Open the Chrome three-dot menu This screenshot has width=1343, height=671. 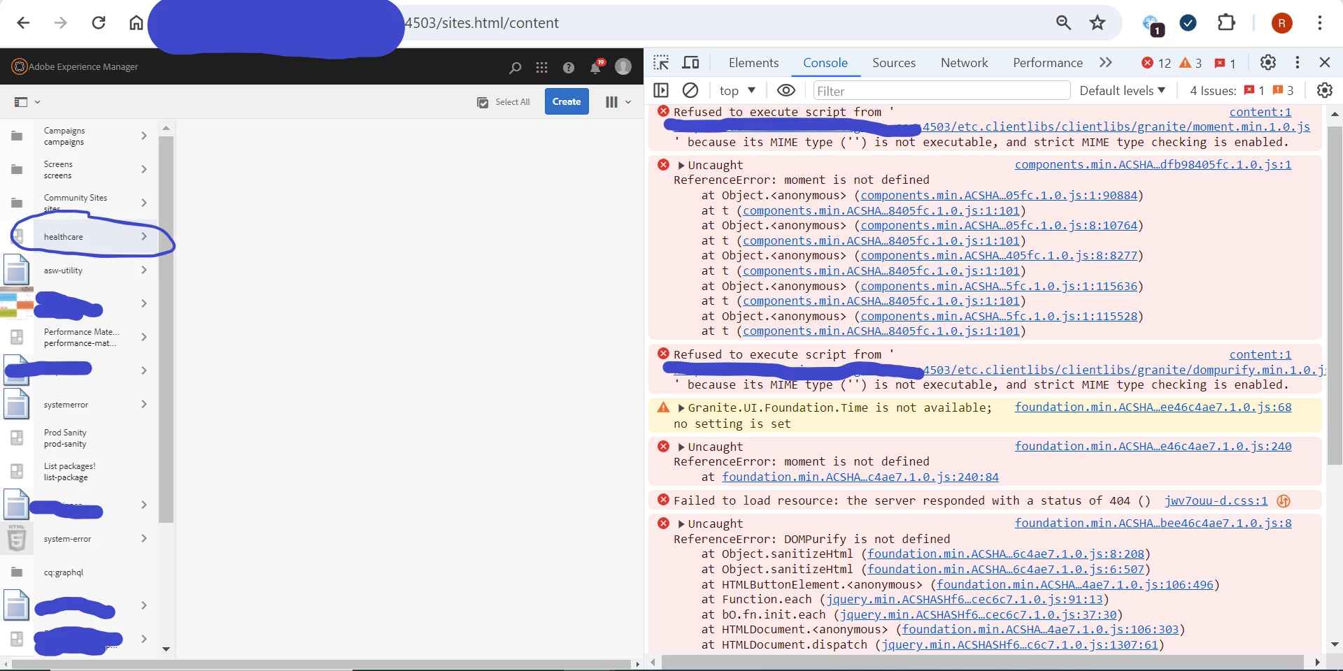[1320, 23]
